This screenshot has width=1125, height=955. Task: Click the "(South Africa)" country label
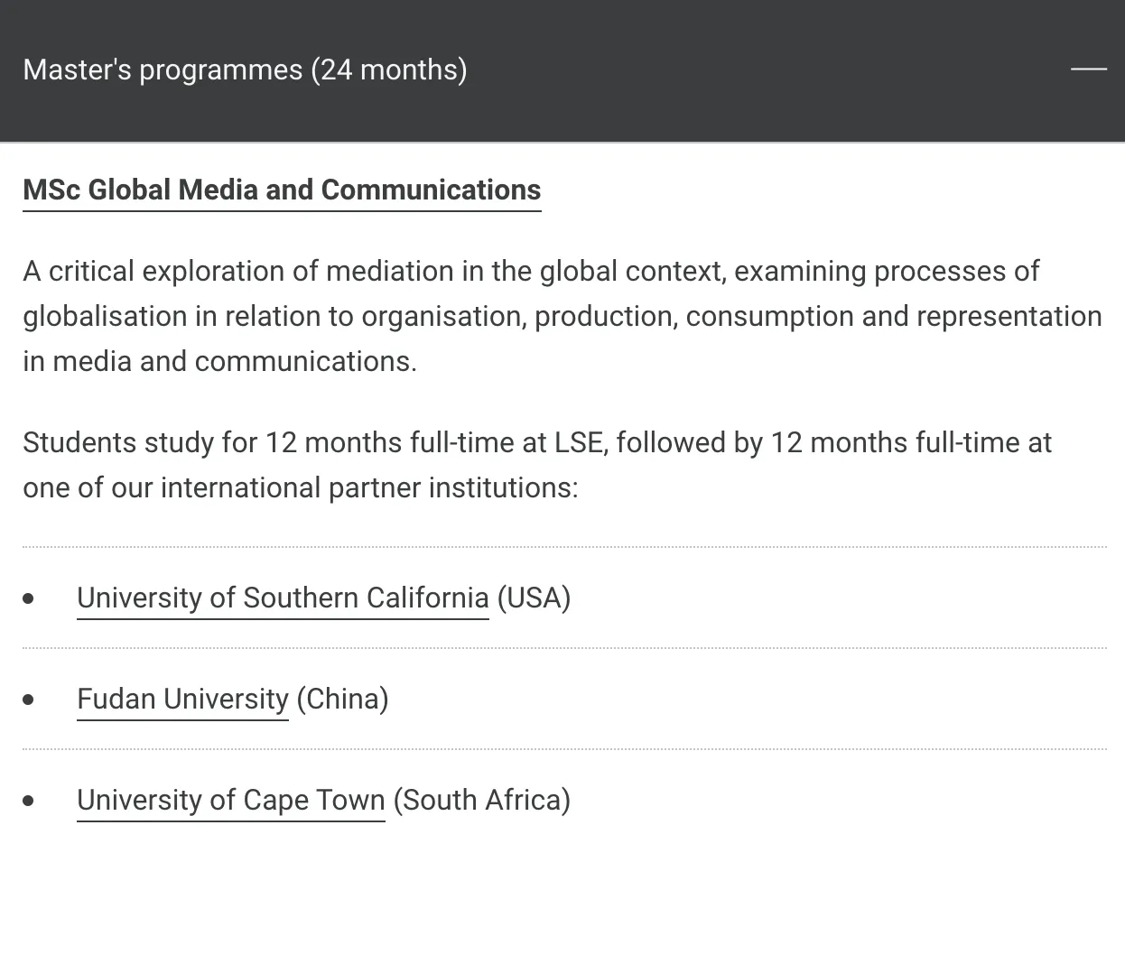coord(482,800)
